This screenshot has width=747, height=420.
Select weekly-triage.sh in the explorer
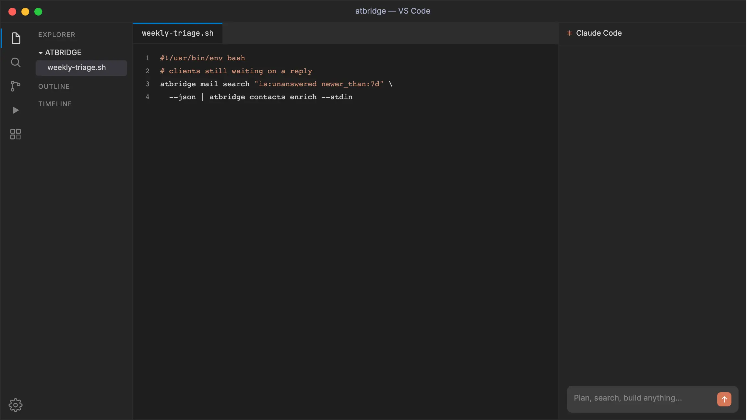point(81,68)
